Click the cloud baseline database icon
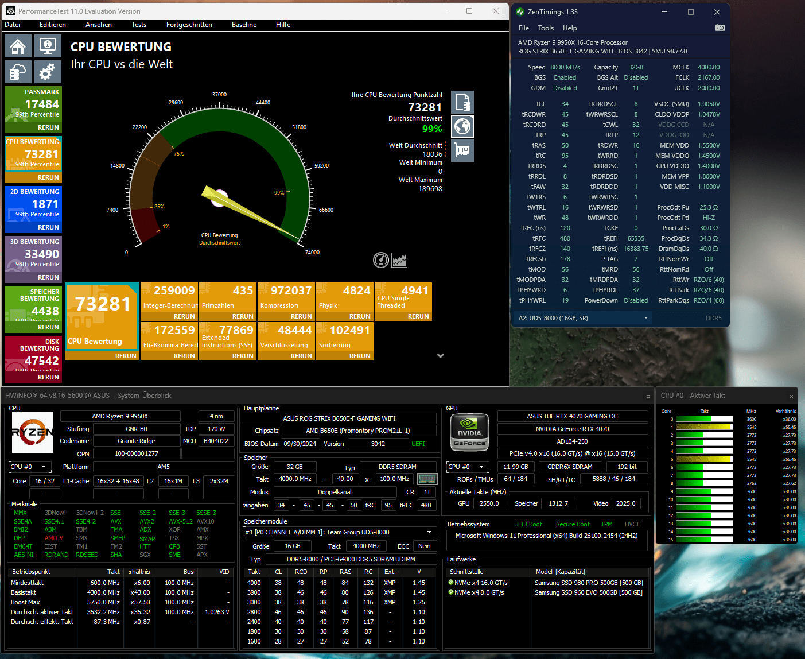The image size is (805, 659). coord(18,72)
